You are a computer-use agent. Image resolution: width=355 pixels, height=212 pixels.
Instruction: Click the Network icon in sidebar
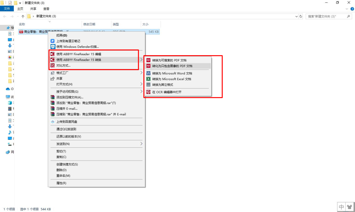click(8, 152)
